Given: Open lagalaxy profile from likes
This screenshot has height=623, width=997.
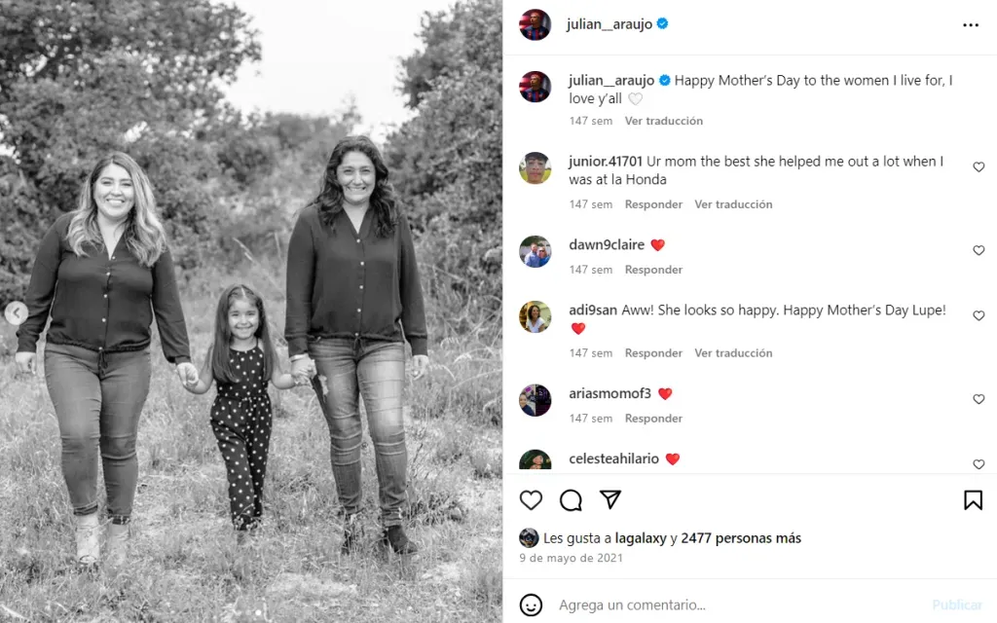Looking at the screenshot, I should coord(641,538).
